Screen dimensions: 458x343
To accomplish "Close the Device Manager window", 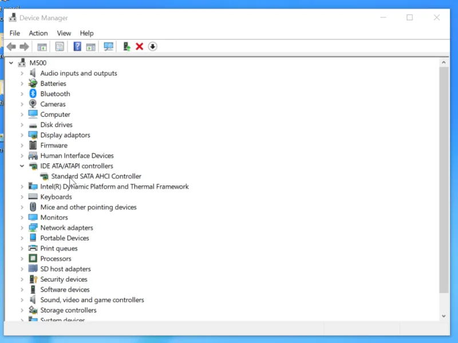I will tap(436, 18).
